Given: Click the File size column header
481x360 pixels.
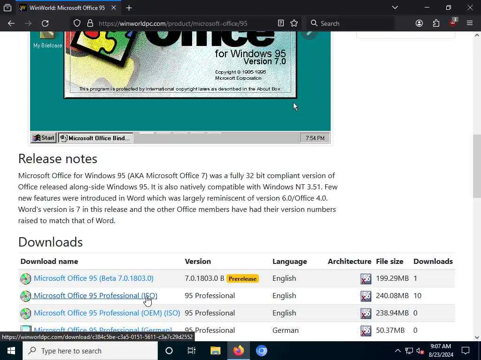Looking at the screenshot, I should click(x=389, y=262).
